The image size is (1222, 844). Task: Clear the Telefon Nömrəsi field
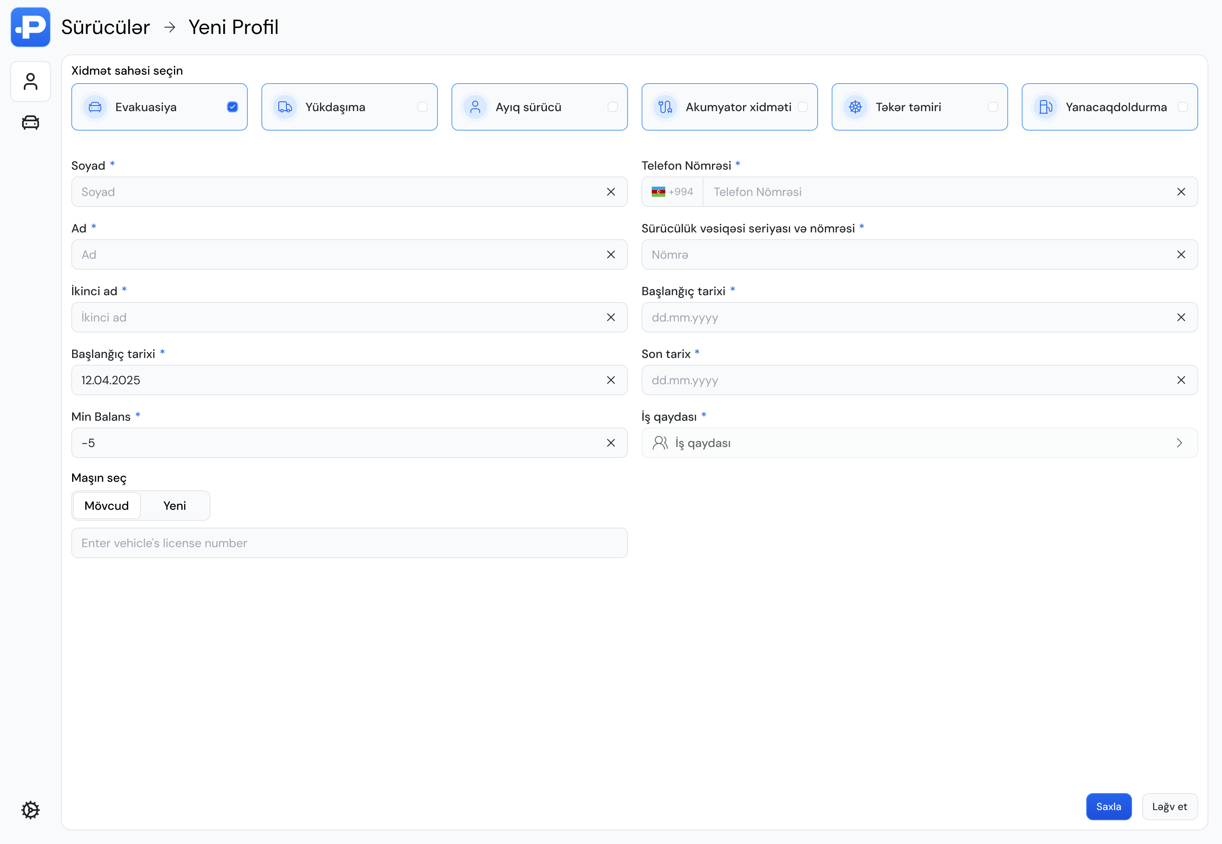pyautogui.click(x=1181, y=192)
